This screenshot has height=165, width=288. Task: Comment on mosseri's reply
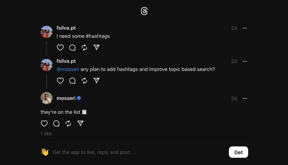(x=56, y=124)
